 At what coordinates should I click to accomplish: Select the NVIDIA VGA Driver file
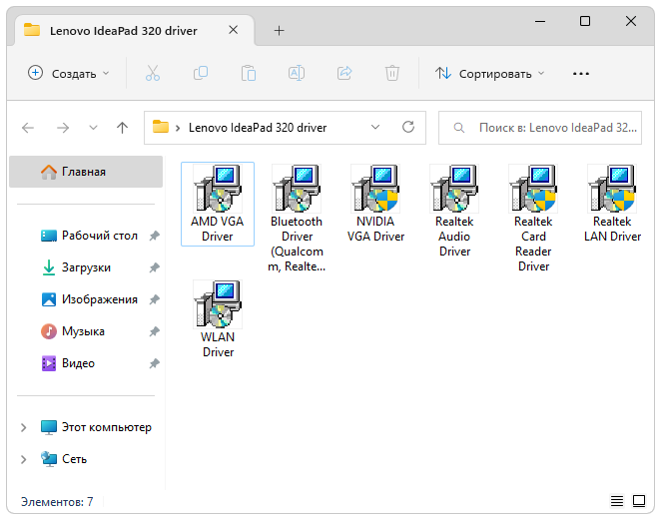pos(375,190)
